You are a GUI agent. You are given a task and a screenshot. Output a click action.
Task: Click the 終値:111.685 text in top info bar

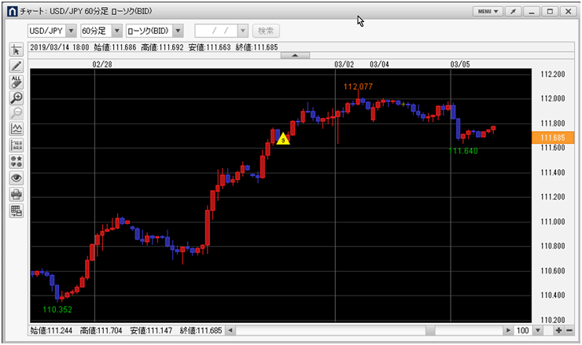256,47
